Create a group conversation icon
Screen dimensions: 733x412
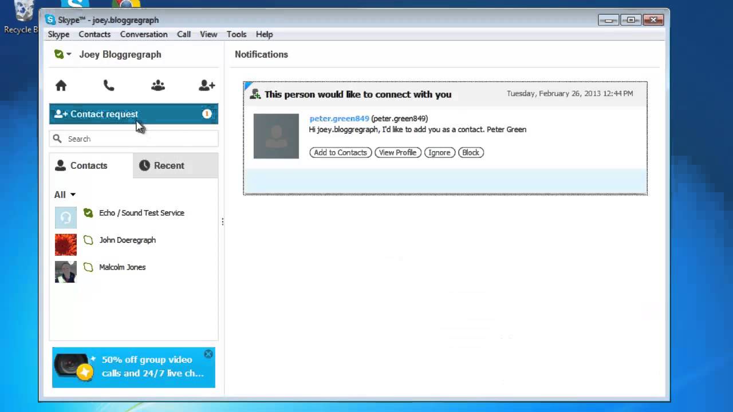click(158, 85)
